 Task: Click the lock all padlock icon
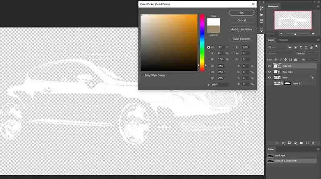click(295, 60)
